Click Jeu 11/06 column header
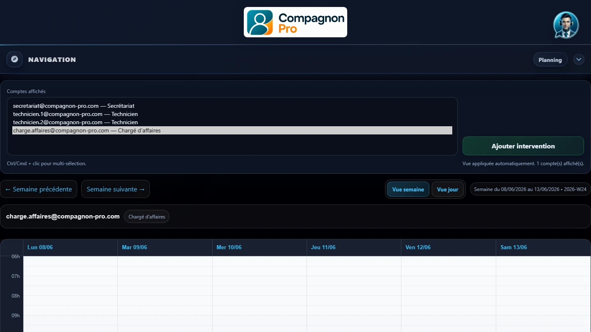Image resolution: width=591 pixels, height=332 pixels. click(354, 247)
